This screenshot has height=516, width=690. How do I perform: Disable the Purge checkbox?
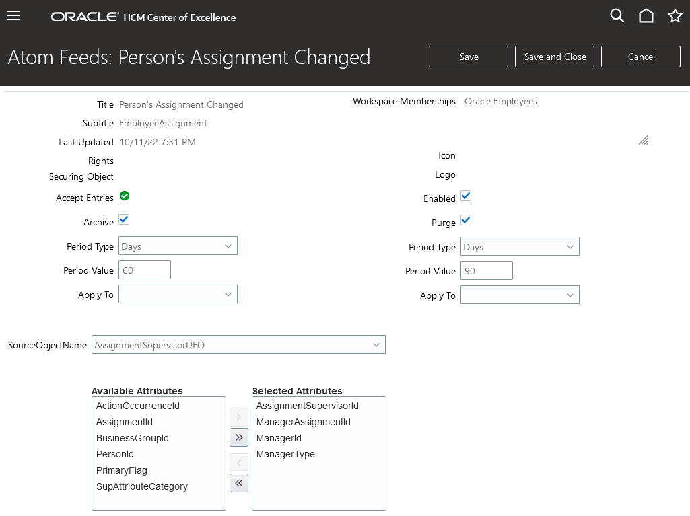466,221
